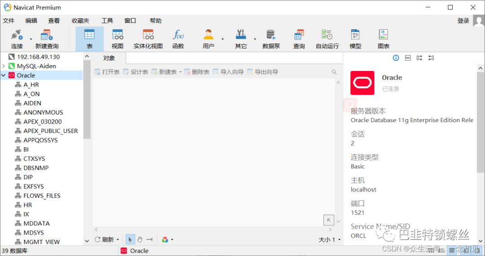Open the Refresh (刷新) dropdown arrow
This screenshot has width=485, height=256.
118,240
